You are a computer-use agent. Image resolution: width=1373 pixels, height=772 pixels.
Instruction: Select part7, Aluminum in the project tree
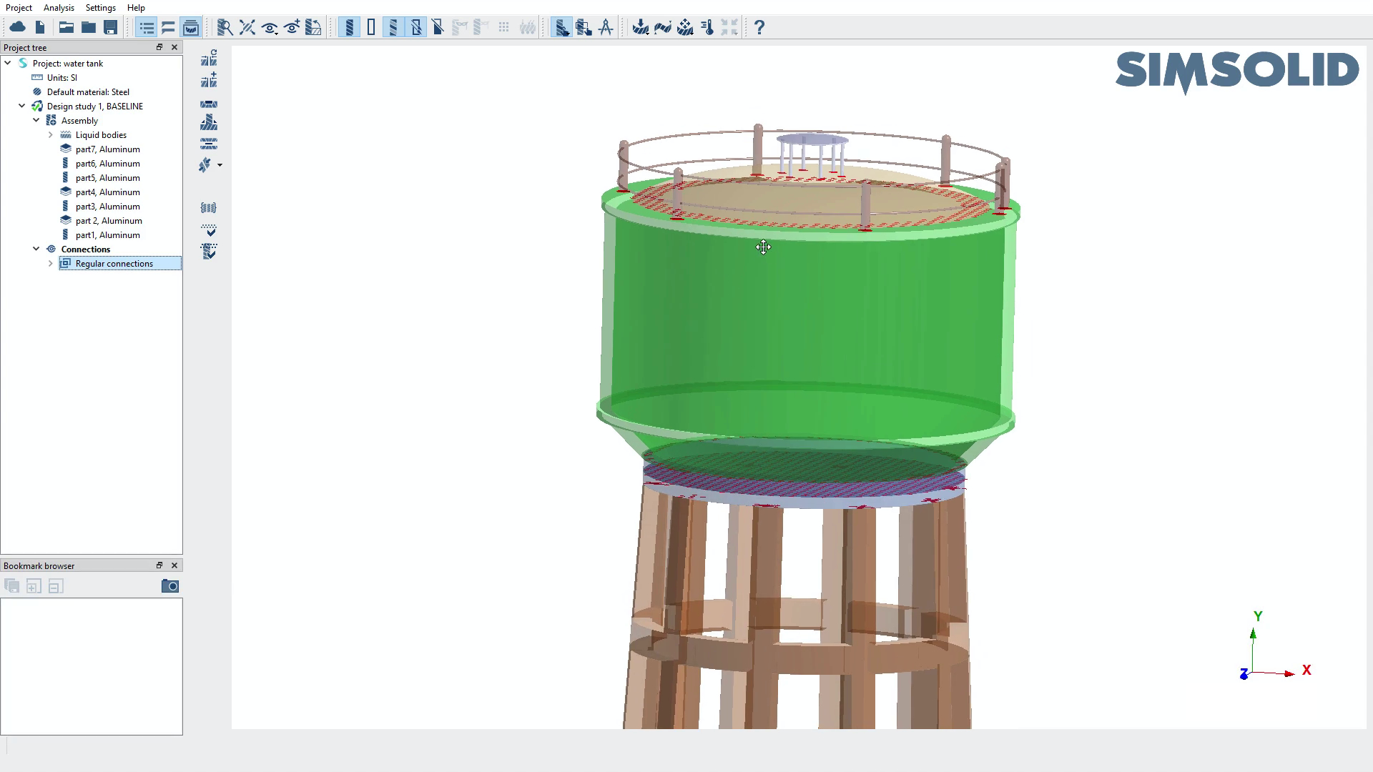tap(107, 149)
